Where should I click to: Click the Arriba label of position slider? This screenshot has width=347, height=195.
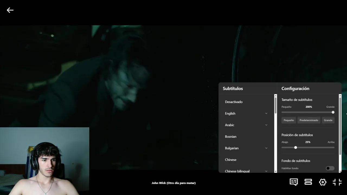(x=331, y=142)
